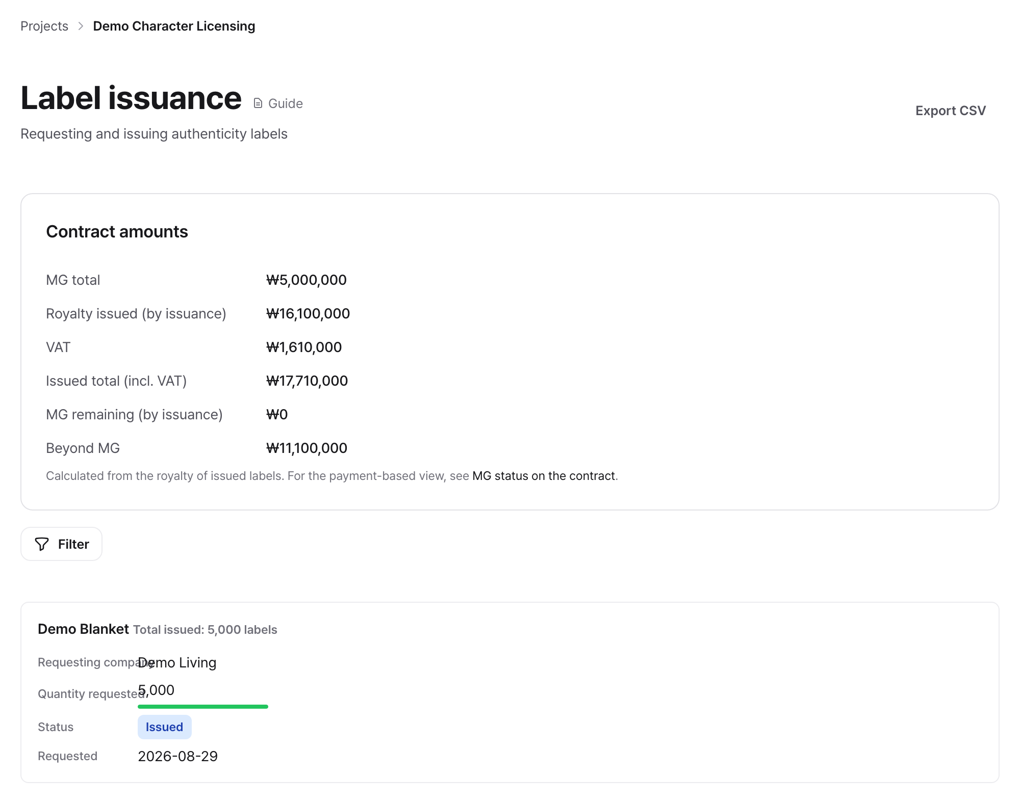Image resolution: width=1020 pixels, height=805 pixels.
Task: Open the Guide link
Action: click(278, 103)
